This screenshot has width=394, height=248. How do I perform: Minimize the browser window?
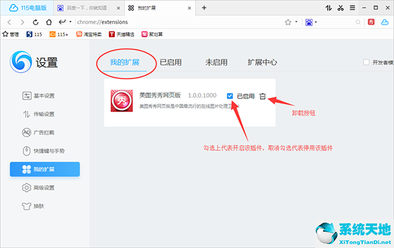(x=364, y=8)
